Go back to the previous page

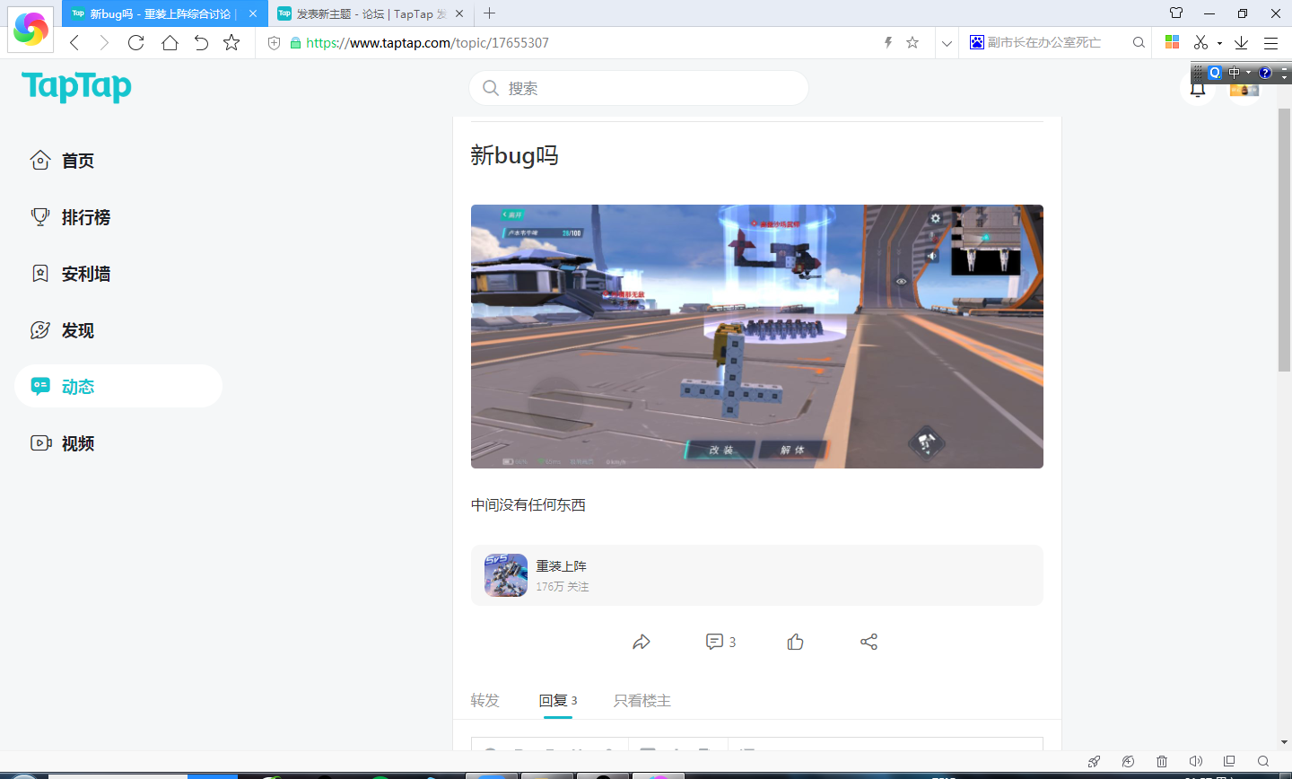[x=74, y=42]
